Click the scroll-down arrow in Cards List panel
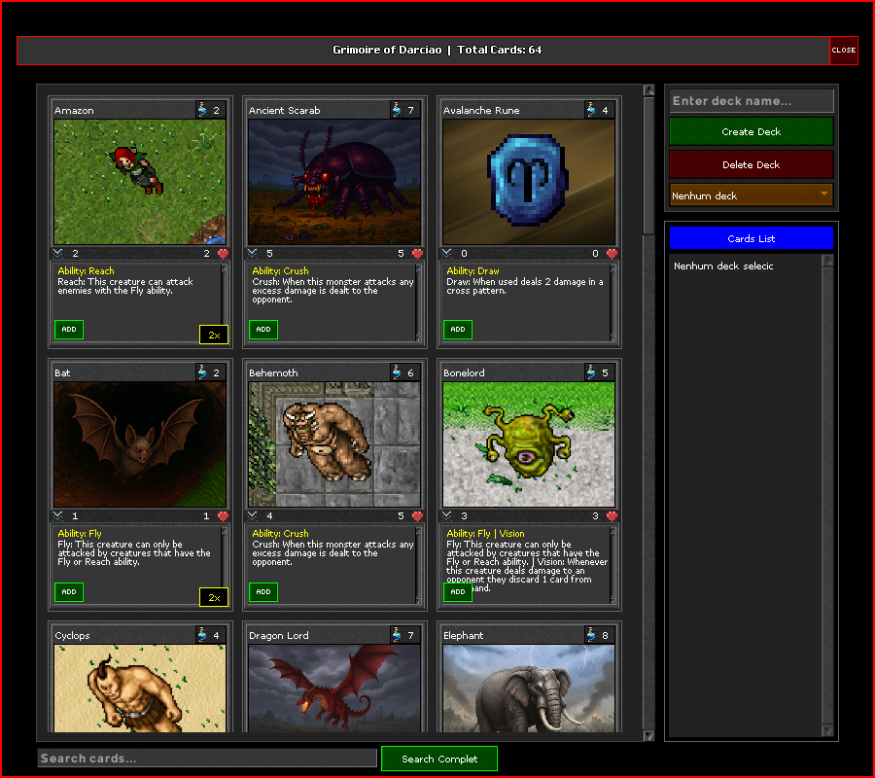The height and width of the screenshot is (778, 875). (827, 730)
